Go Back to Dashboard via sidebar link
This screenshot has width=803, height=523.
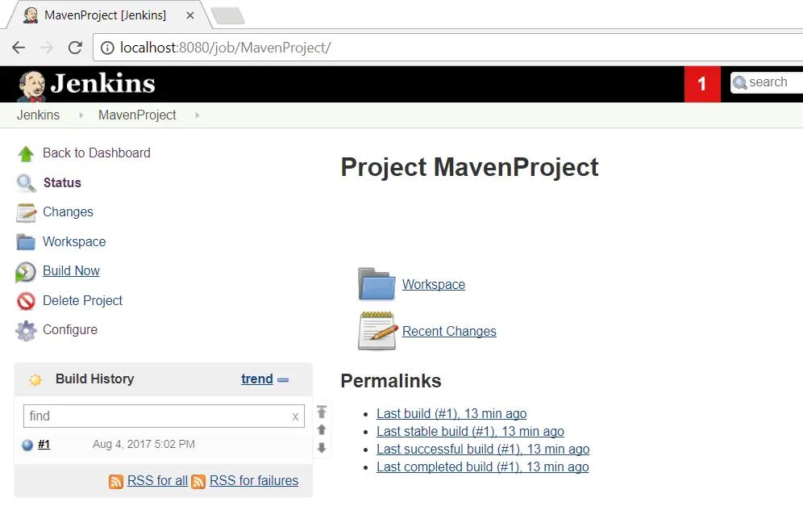click(x=97, y=153)
